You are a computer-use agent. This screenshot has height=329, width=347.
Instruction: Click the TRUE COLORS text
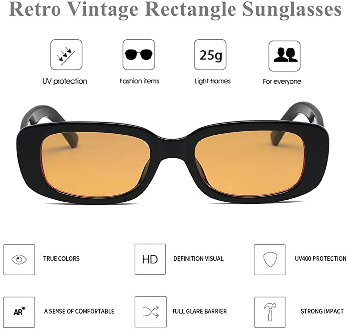61,259
